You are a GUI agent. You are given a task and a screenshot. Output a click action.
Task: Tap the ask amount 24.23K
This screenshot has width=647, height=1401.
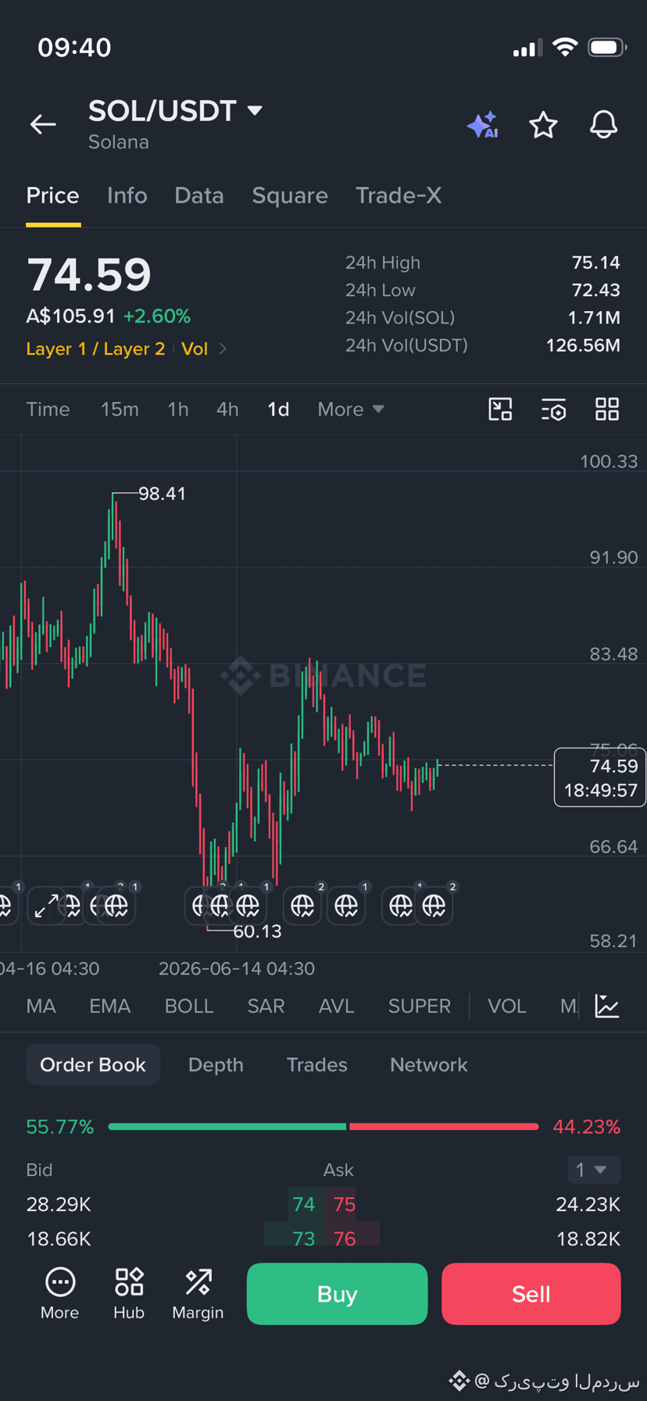point(588,1204)
